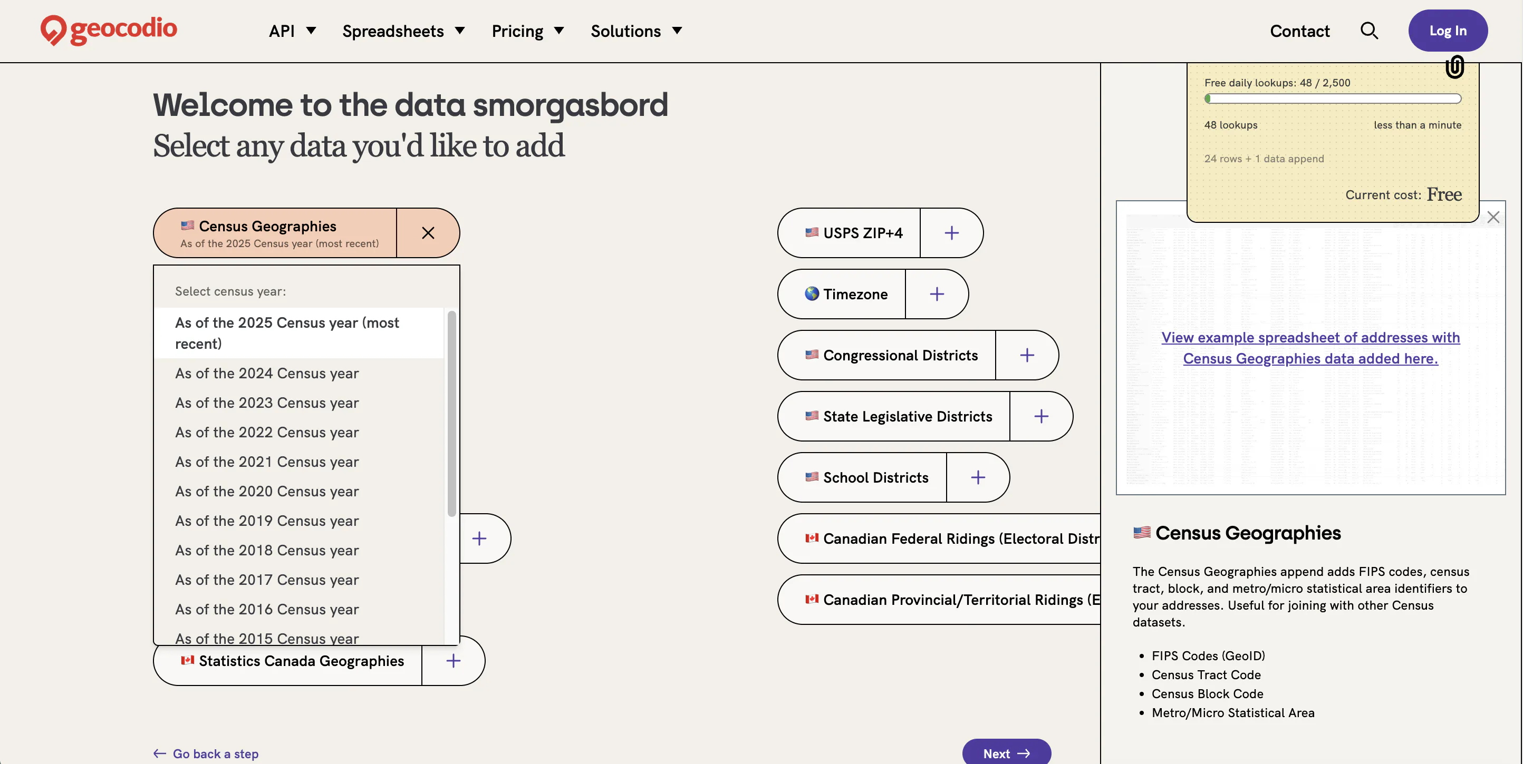This screenshot has width=1523, height=764.
Task: Click Canadian Federal Ridings option
Action: coord(939,538)
